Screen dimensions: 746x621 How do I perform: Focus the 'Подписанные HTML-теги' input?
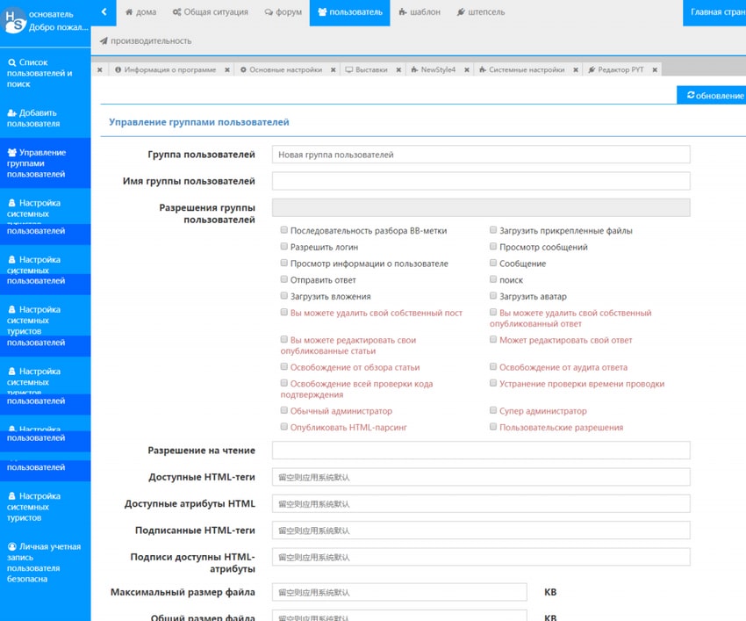pyautogui.click(x=481, y=531)
